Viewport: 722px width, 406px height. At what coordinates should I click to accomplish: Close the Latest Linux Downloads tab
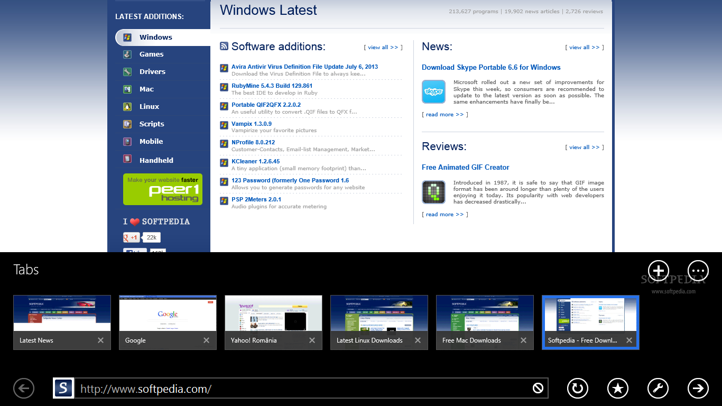point(418,340)
